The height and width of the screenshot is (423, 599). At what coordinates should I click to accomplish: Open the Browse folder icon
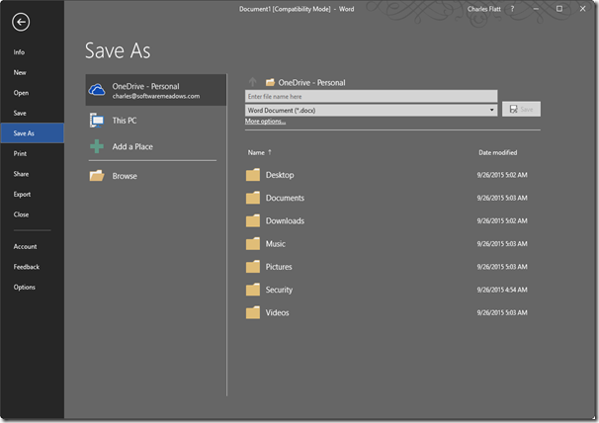pos(97,176)
